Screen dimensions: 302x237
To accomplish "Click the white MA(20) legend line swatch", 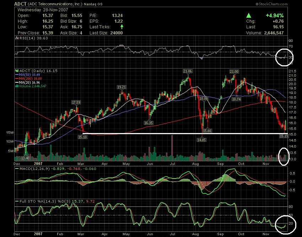I will [x=17, y=83].
